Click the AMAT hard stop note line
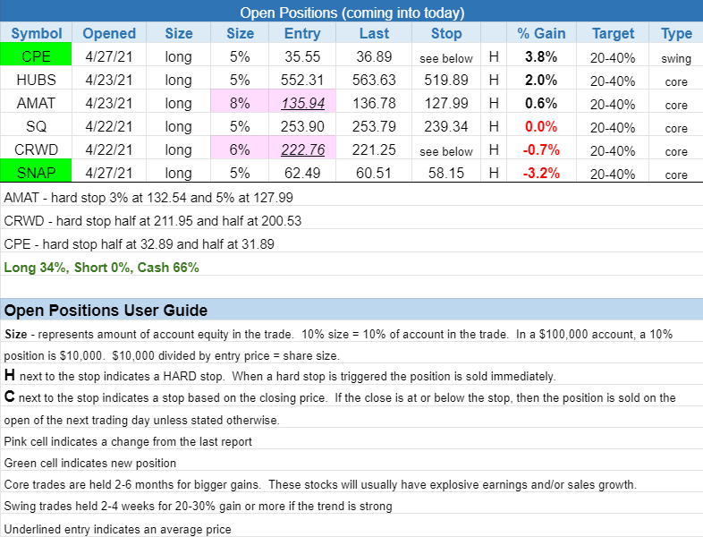This screenshot has width=703, height=537. point(148,198)
